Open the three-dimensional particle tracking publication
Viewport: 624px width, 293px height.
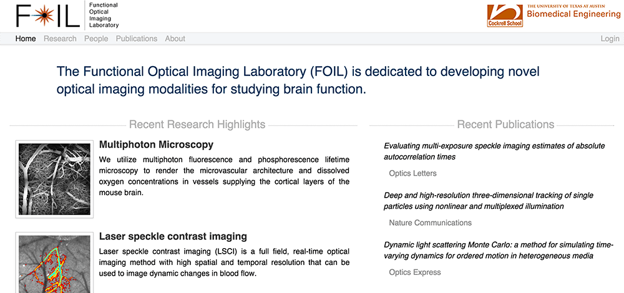click(488, 201)
